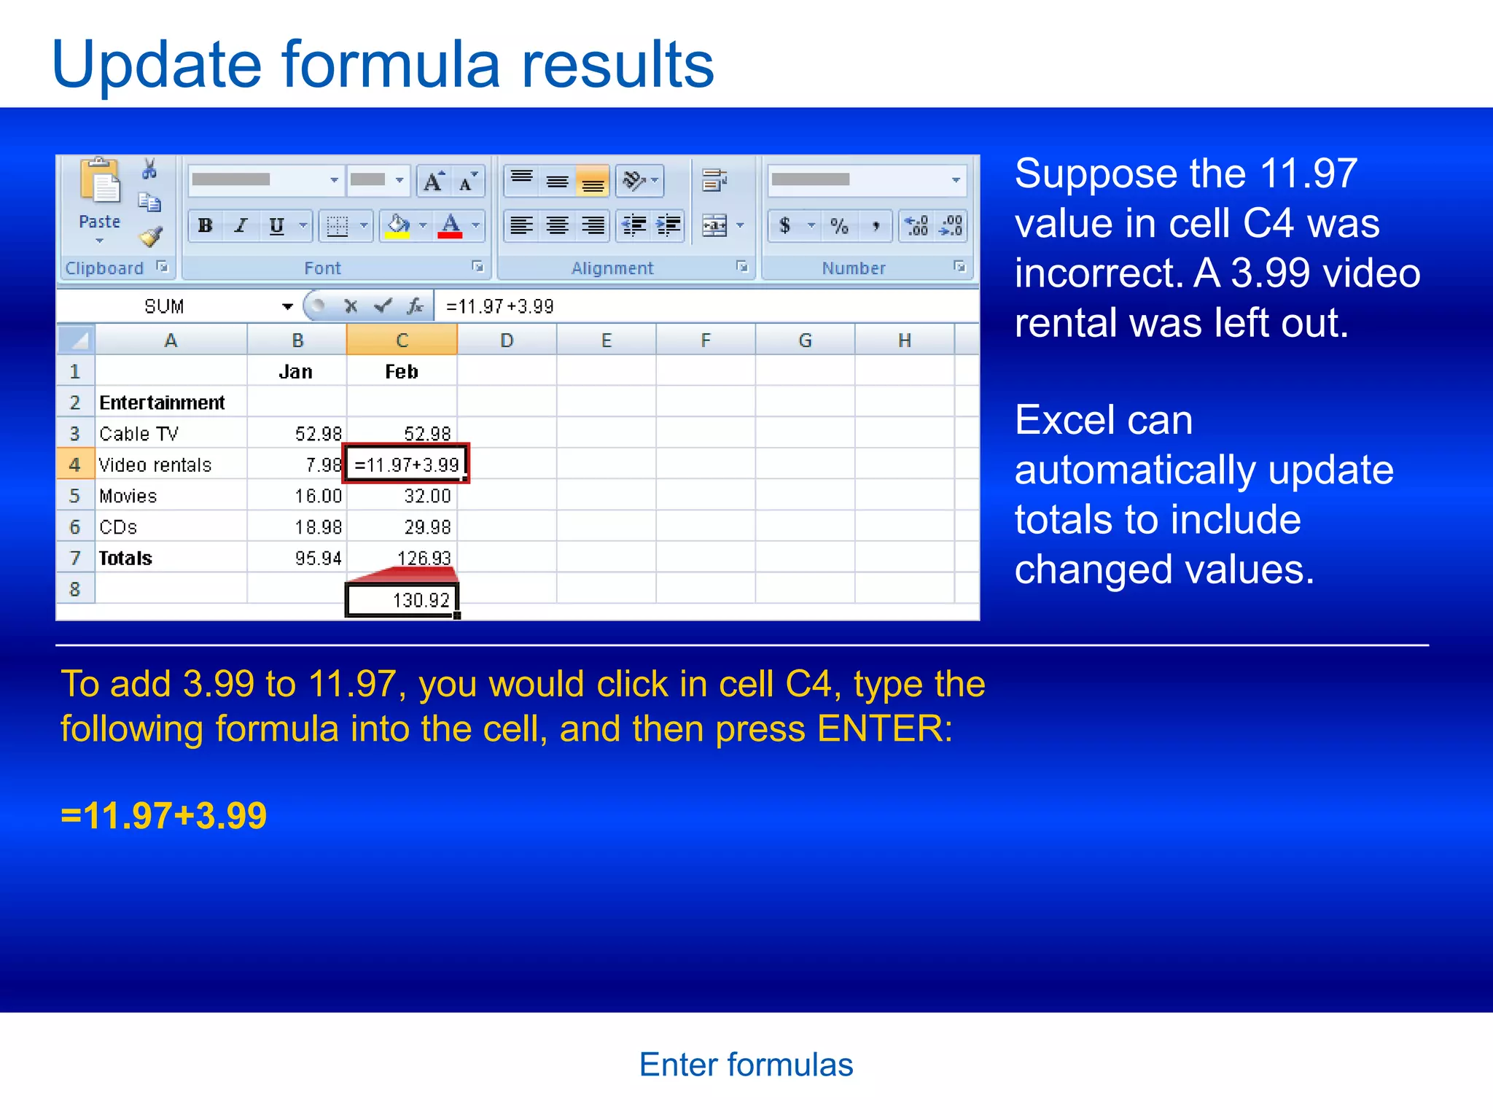Click the Jan header cell

pos(297,371)
